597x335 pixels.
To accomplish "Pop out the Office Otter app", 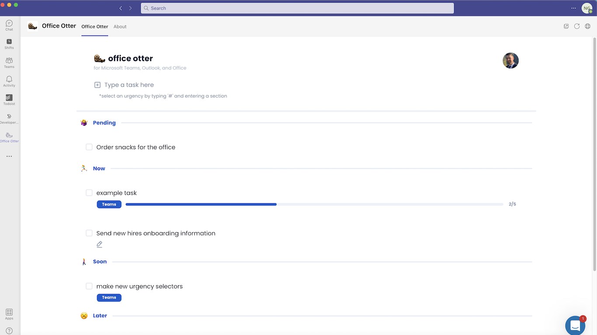I will (x=566, y=26).
